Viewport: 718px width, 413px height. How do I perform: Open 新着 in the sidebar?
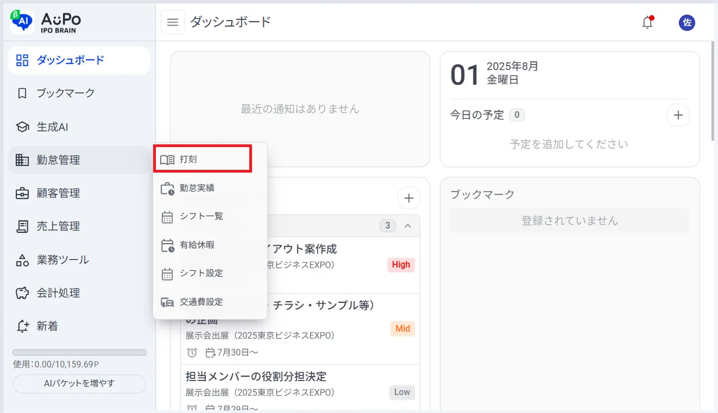click(x=79, y=326)
